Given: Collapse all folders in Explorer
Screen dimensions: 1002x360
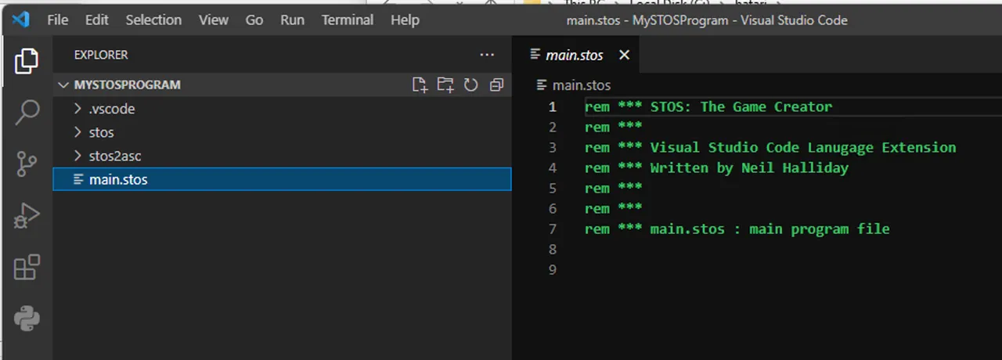Looking at the screenshot, I should tap(496, 85).
